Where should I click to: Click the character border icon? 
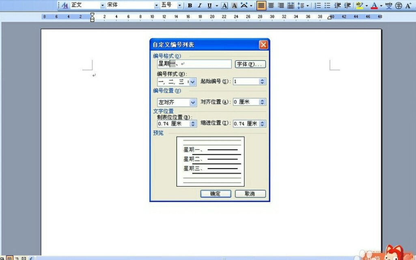click(224, 5)
